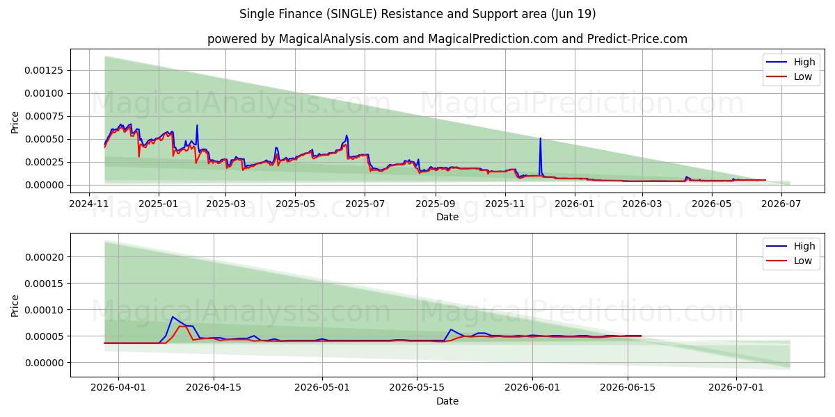835x417 pixels.
Task: Click the '0.00010' price tick label
Action: (x=45, y=310)
